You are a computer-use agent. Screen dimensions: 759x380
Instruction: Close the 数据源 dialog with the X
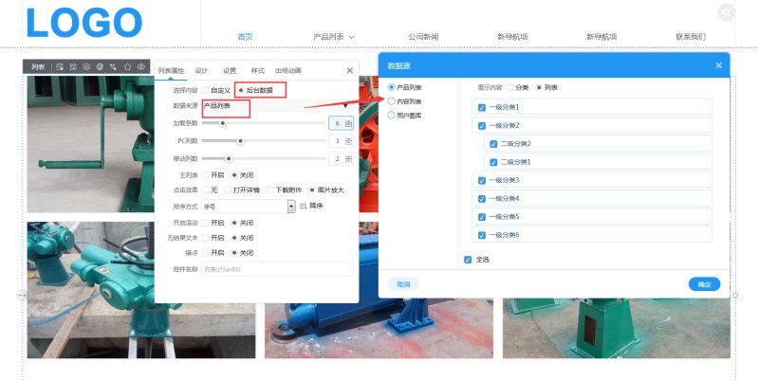pyautogui.click(x=718, y=65)
